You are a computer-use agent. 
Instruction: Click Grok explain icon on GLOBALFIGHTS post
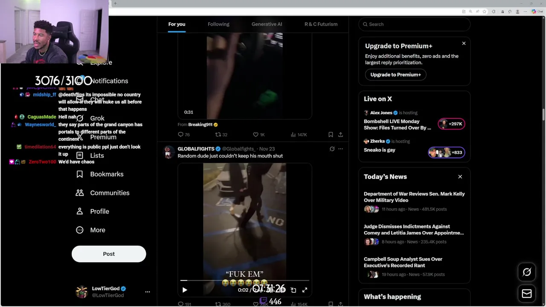332,149
